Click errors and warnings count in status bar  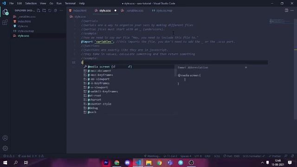coord(9,156)
